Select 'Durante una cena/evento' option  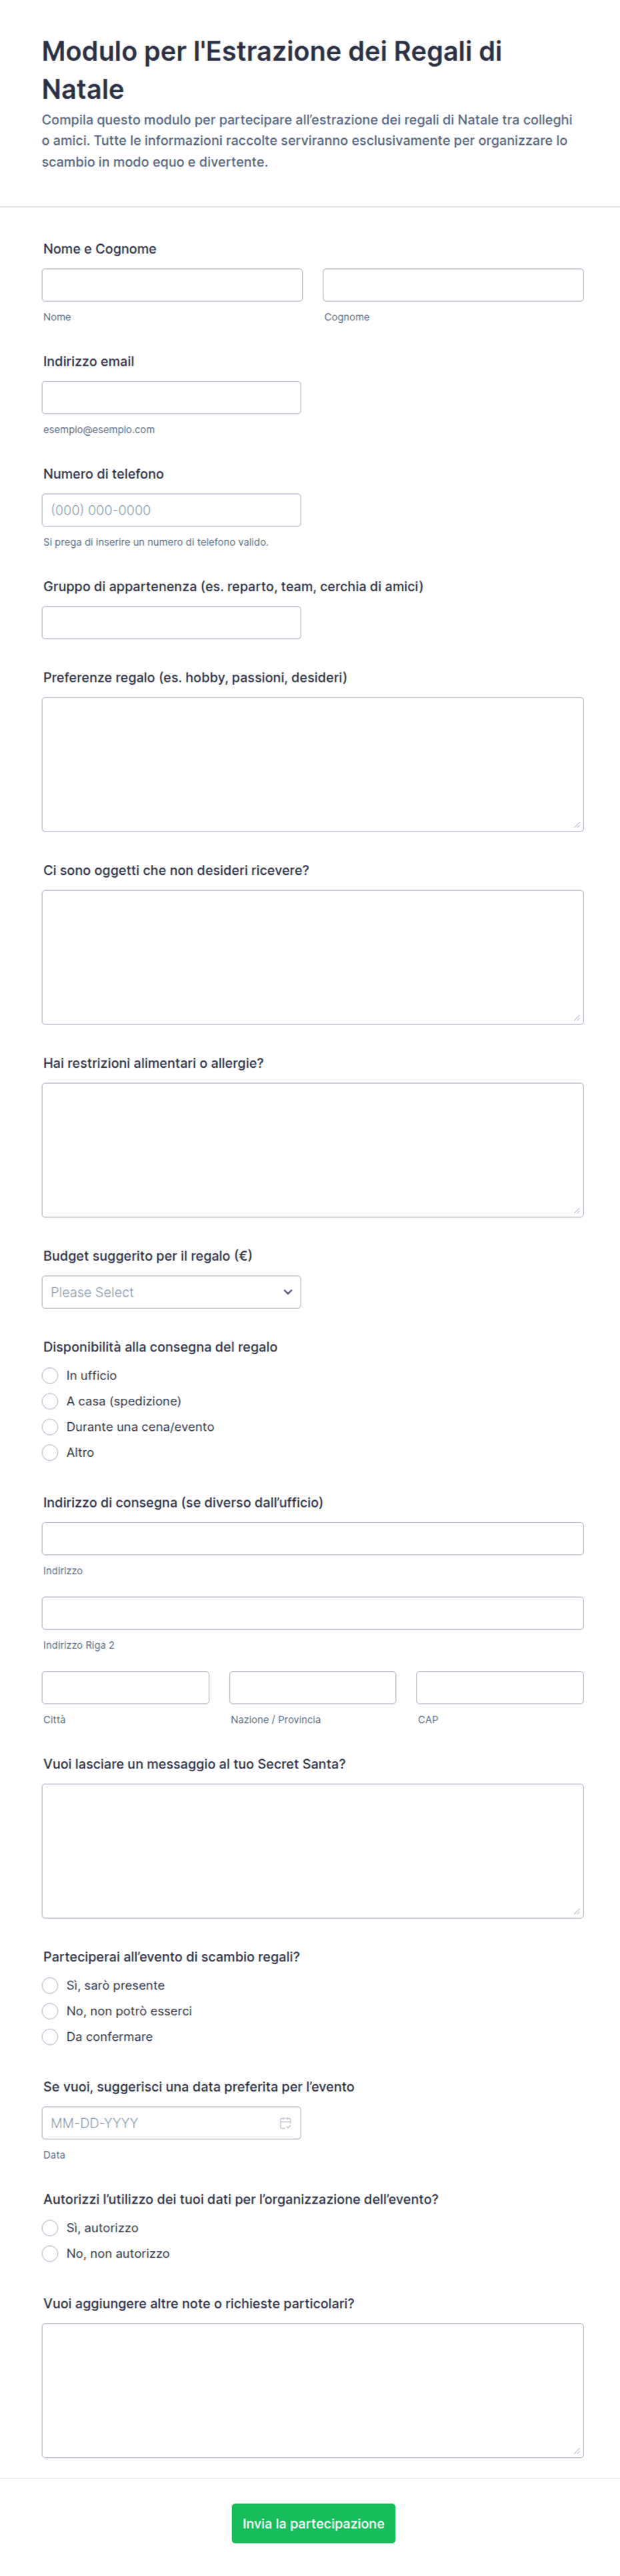tap(50, 1427)
